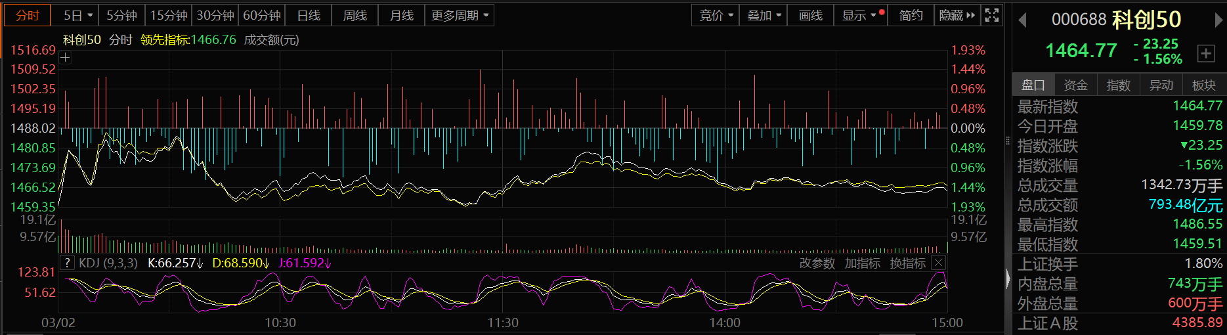Viewport: 1227px width, 335px height.
Task: Open the 显示 display dropdown
Action: pos(860,15)
